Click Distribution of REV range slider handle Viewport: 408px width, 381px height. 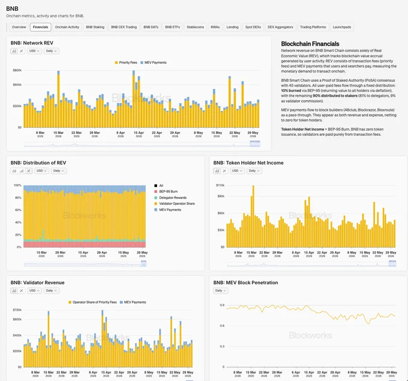(x=143, y=263)
